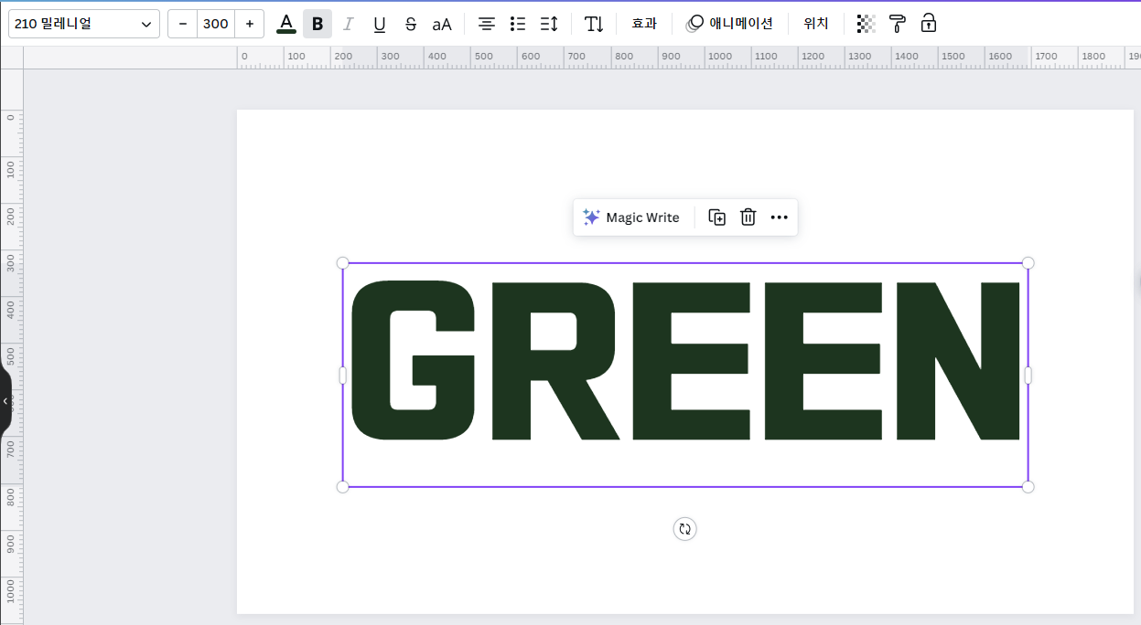Open the more options menu with three dots
This screenshot has height=625, width=1141.
tap(779, 217)
